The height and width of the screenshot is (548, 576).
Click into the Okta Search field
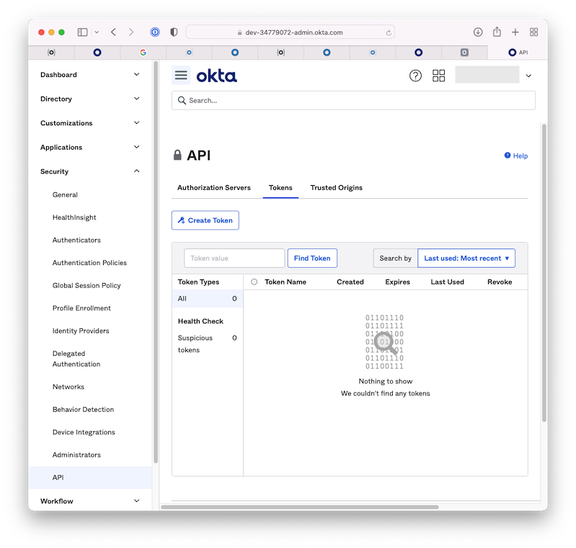[x=353, y=101]
